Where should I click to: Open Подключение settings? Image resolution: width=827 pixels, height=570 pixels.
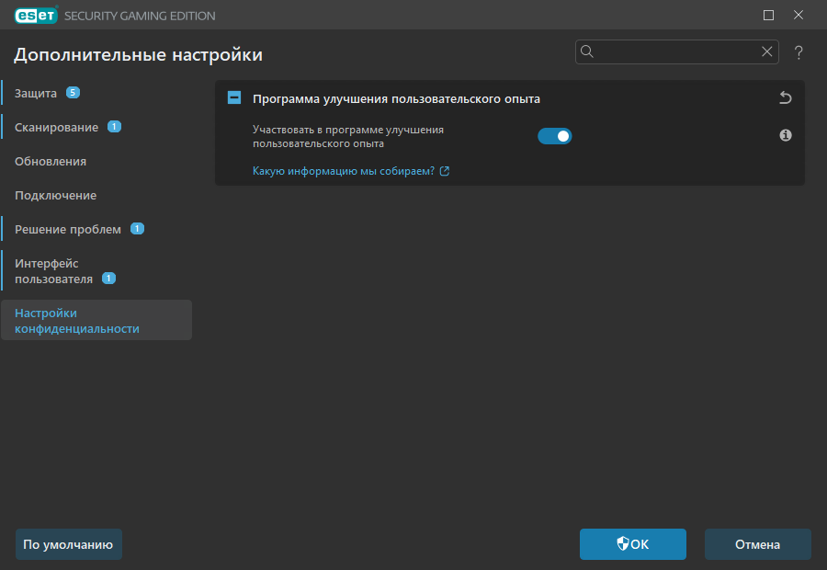pos(56,196)
